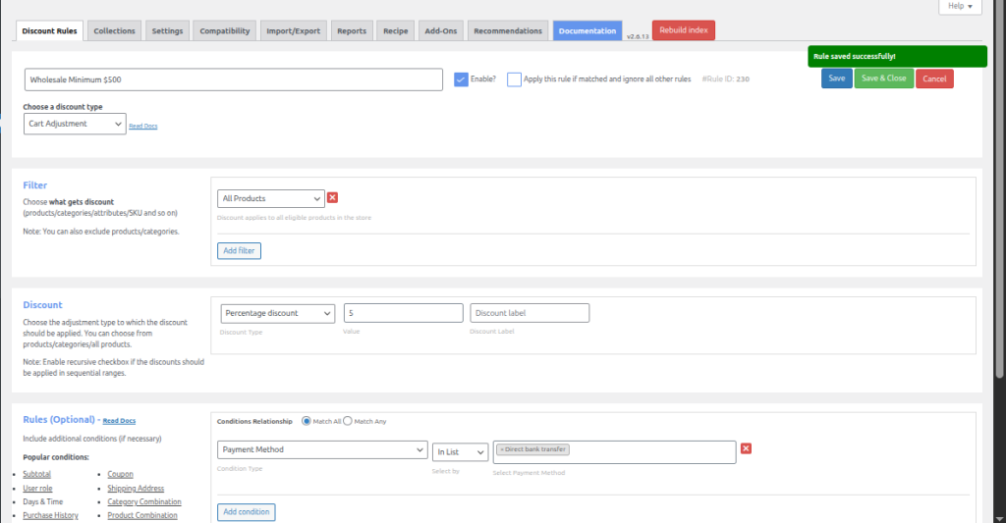1006x523 pixels.
Task: Delete the Payment Method condition row
Action: coord(746,448)
